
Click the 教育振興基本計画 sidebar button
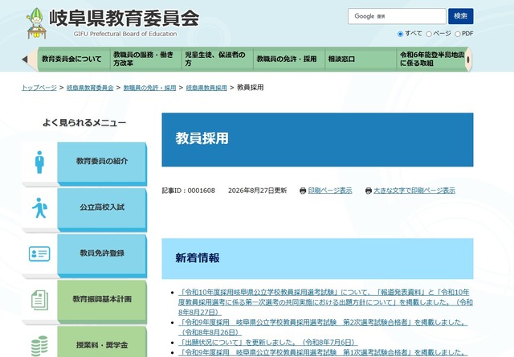102,300
